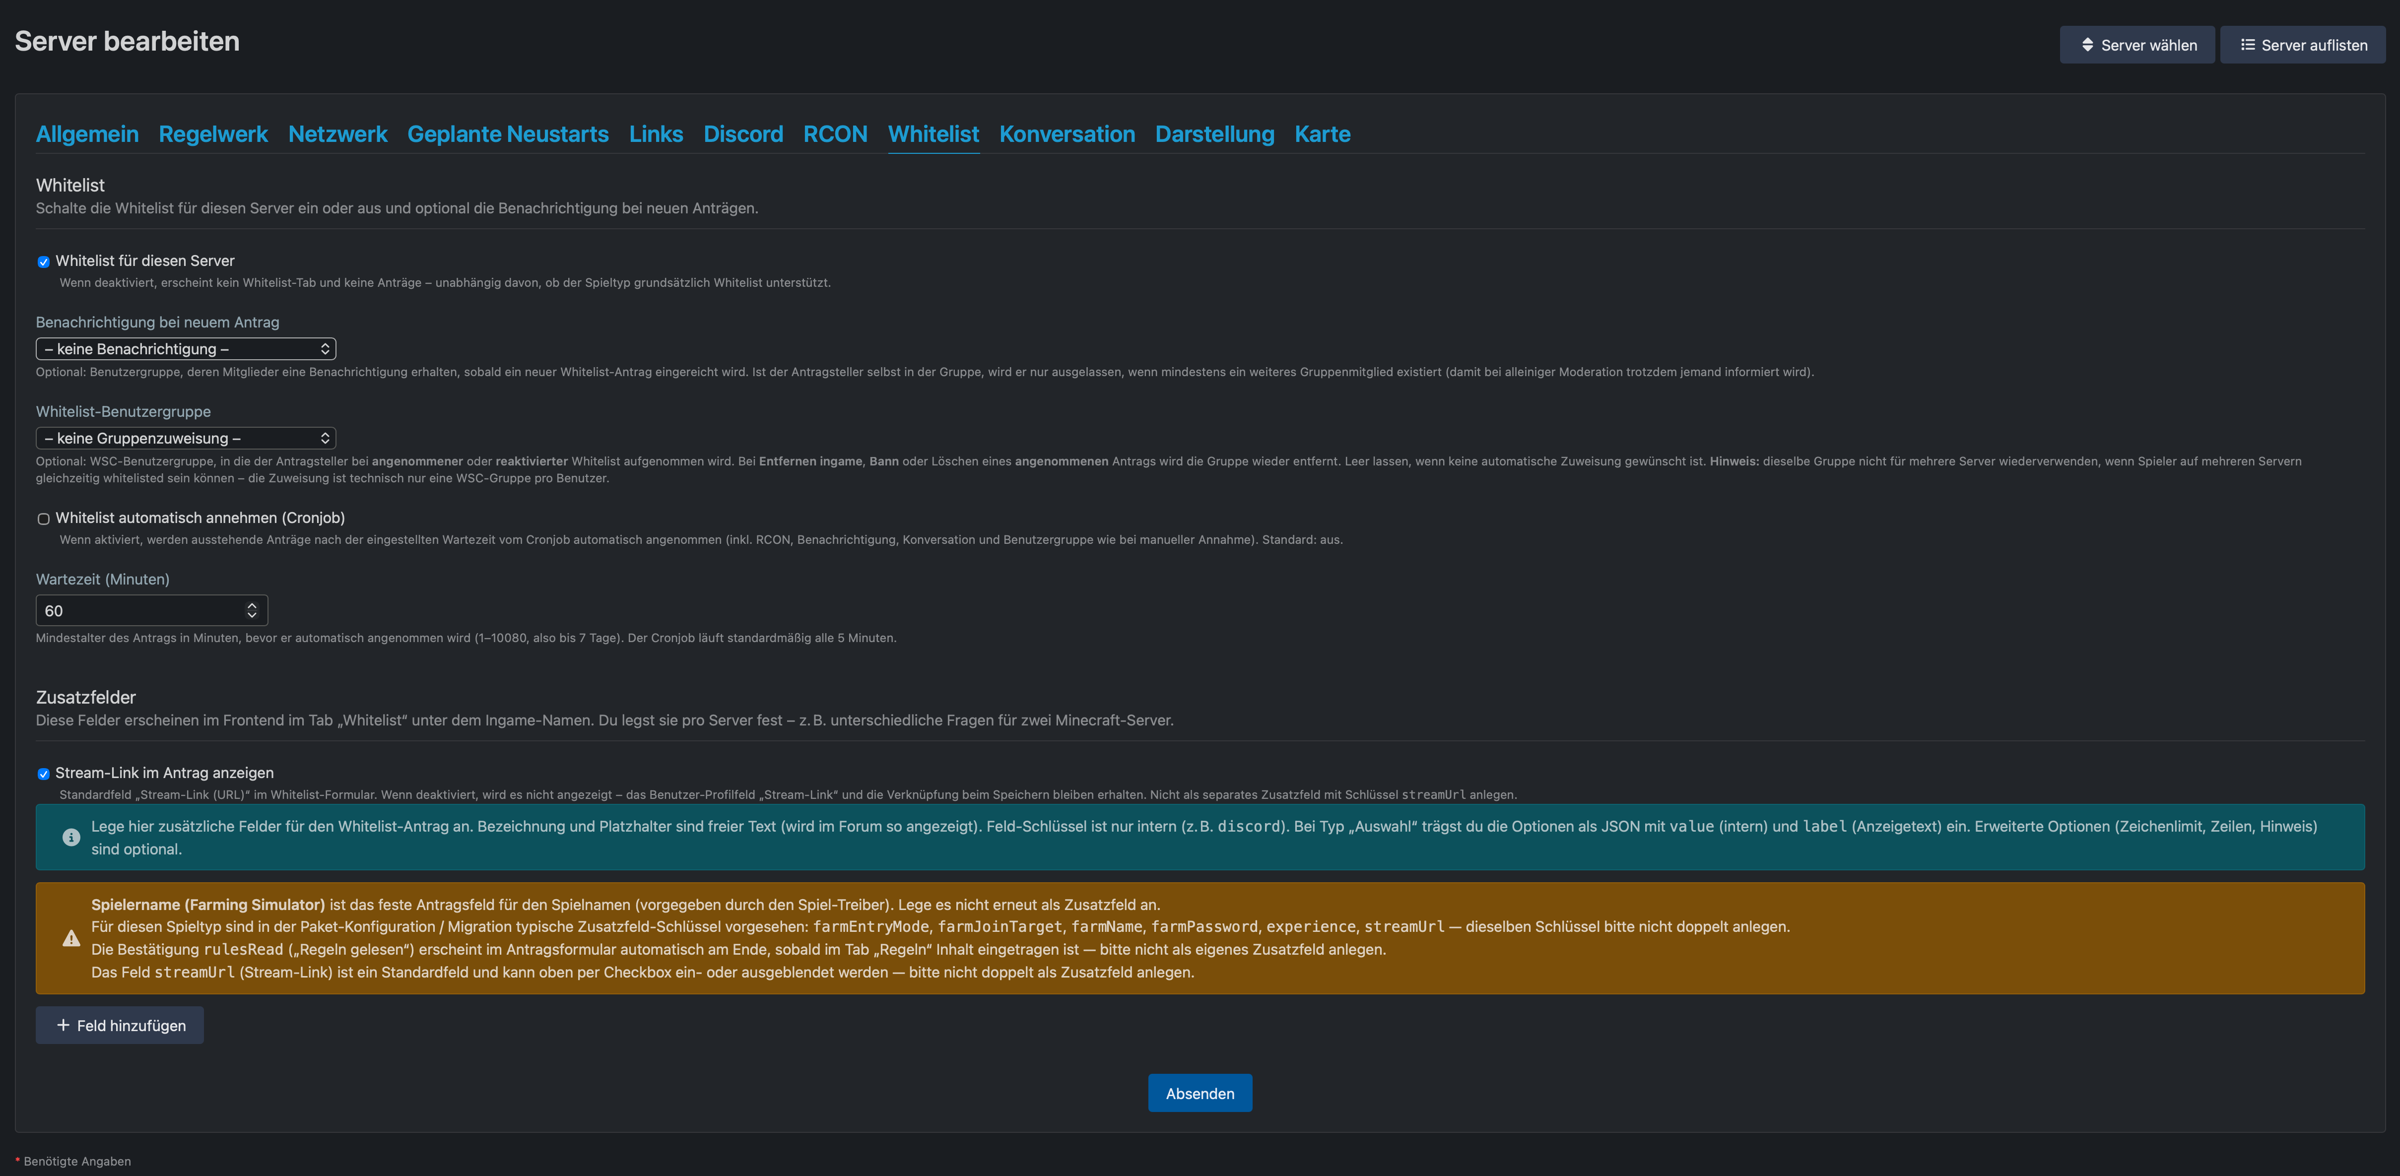The image size is (2400, 1176).
Task: Click the Benötigte Angaben footnote
Action: (x=76, y=1161)
